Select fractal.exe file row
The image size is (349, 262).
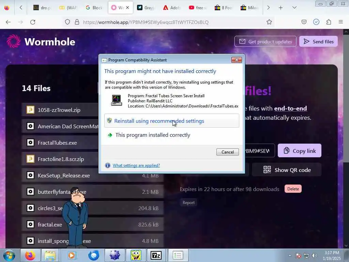tap(93, 224)
